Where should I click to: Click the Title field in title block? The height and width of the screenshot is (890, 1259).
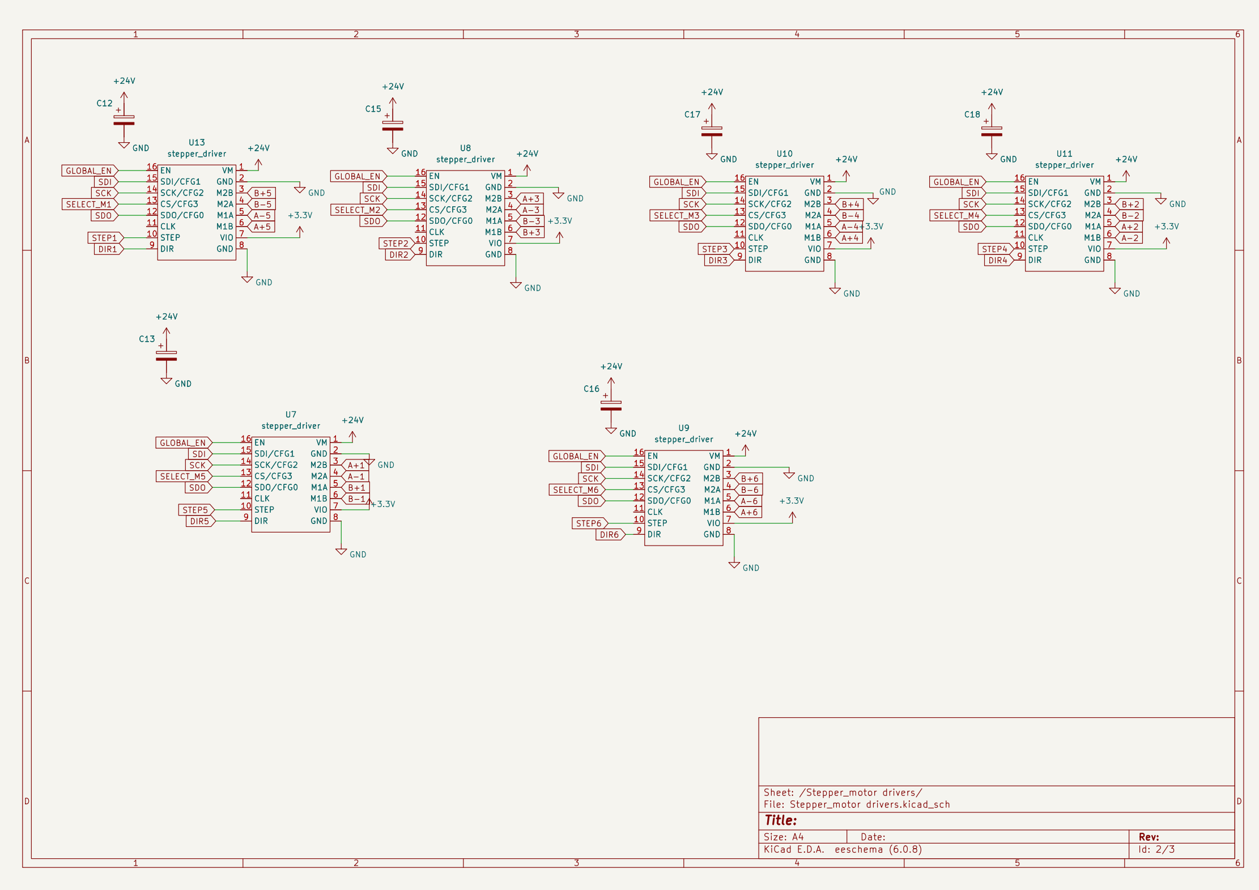click(x=781, y=820)
